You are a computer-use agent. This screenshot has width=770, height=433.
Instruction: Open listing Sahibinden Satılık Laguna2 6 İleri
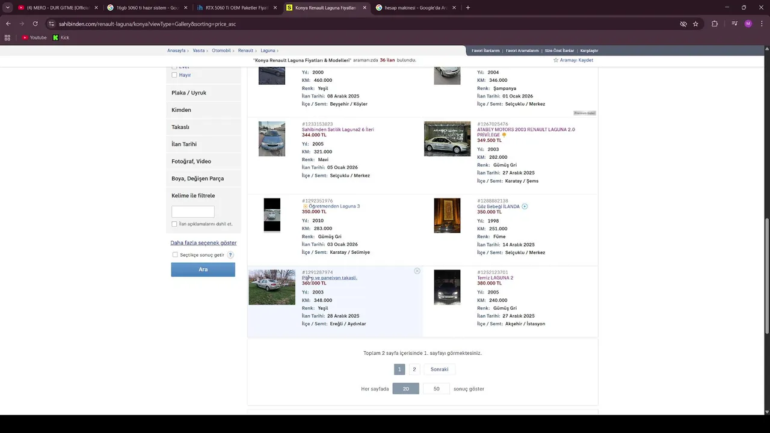pyautogui.click(x=337, y=130)
